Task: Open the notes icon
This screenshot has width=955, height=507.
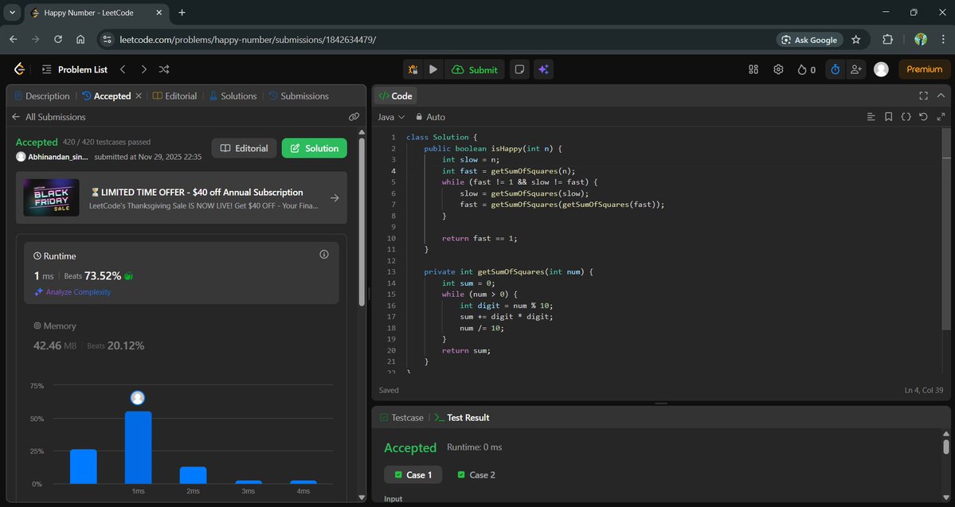Action: (x=519, y=69)
